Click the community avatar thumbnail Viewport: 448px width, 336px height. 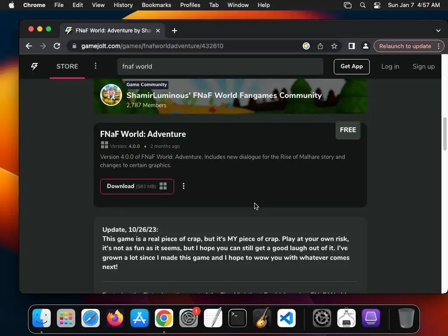coord(111,95)
